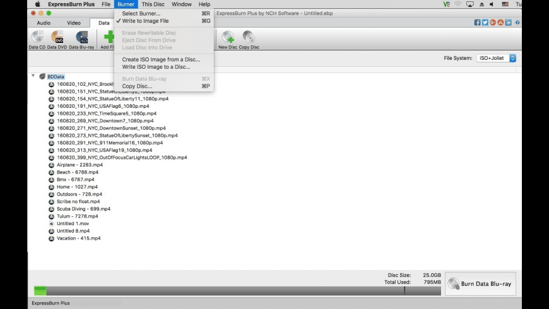Select 160820_313_NYC_USAFlag19_1080p.mp4
The width and height of the screenshot is (549, 309).
[x=104, y=150]
